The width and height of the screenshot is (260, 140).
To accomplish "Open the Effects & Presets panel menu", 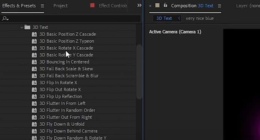I will (42, 6).
